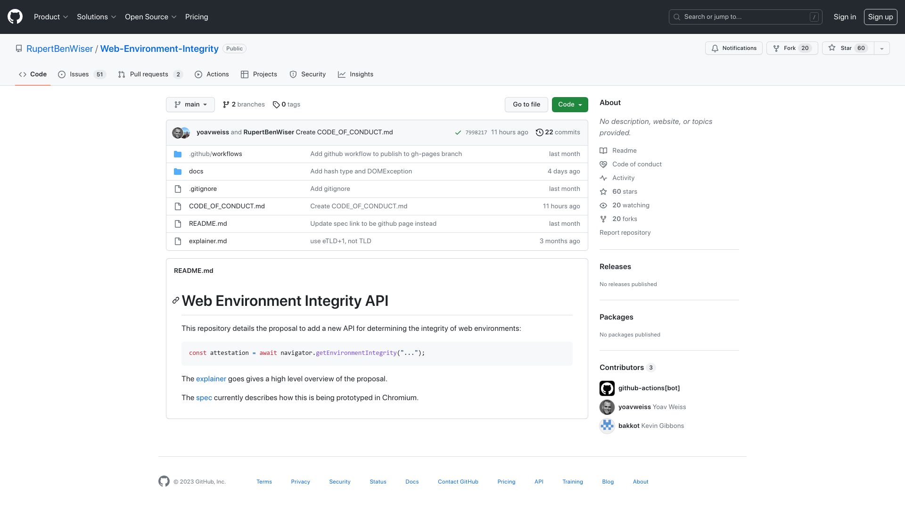The height and width of the screenshot is (509, 905).
Task: Click the file icon beside .gitignore
Action: pos(178,189)
